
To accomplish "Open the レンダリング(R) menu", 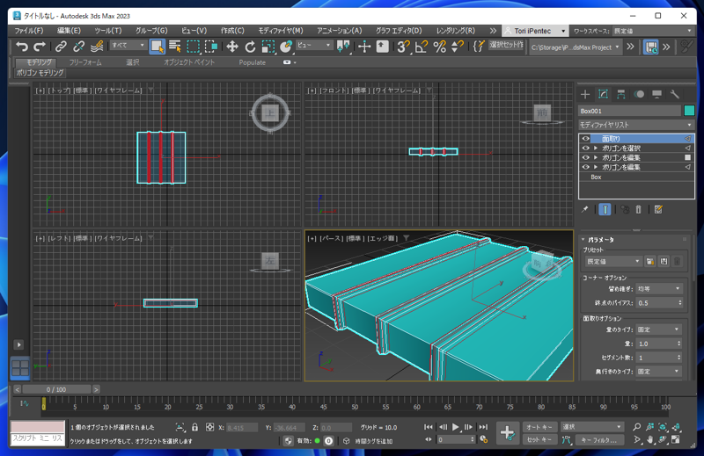I will tap(456, 31).
